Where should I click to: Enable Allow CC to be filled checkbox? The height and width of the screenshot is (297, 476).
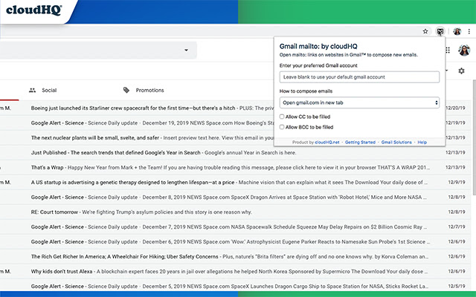click(282, 117)
